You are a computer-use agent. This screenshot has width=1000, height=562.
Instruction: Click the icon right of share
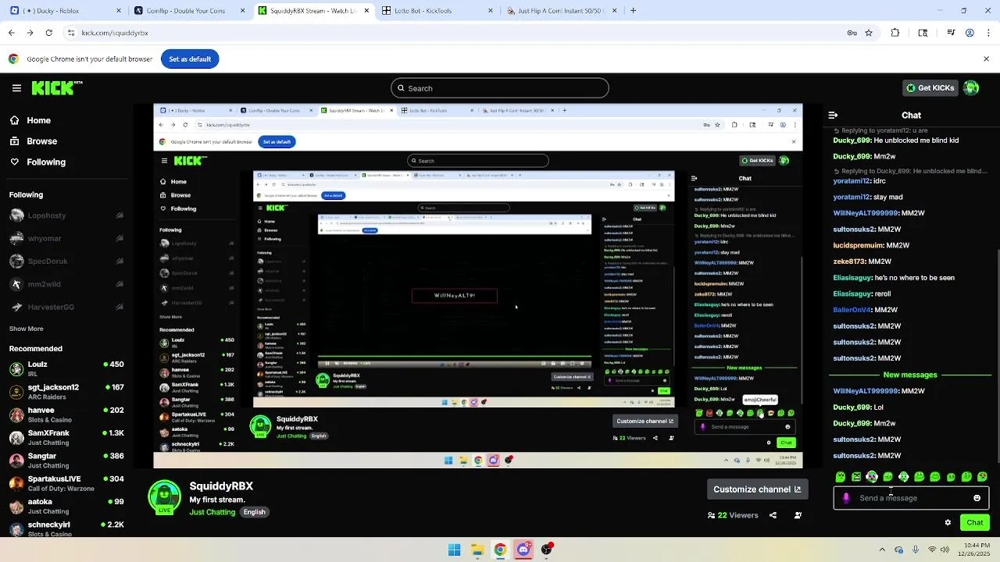(x=798, y=515)
